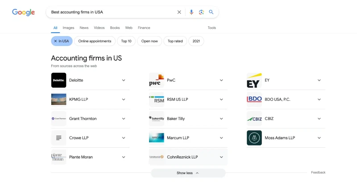
Task: Switch to the Books tab
Action: pos(115,28)
